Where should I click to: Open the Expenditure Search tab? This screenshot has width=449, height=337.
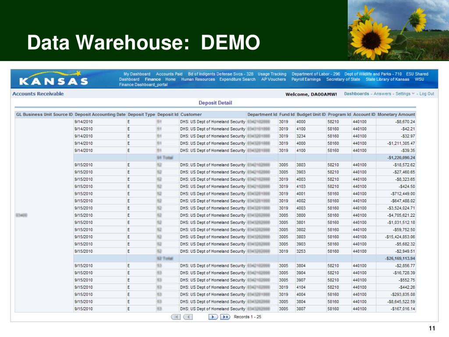(x=237, y=79)
